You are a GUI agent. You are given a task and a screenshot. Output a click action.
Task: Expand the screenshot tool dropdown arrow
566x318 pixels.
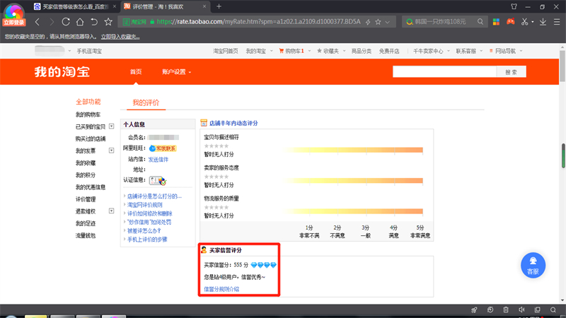(533, 22)
